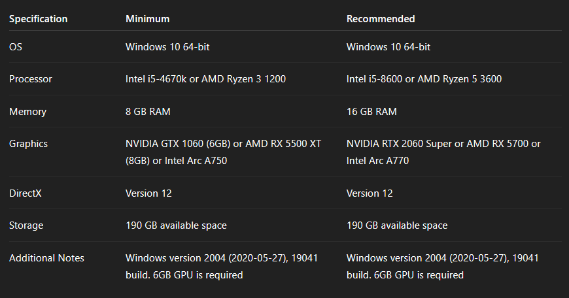Click minimum Windows 10 64-bit cell
Screen dimensions: 569x298
167,47
